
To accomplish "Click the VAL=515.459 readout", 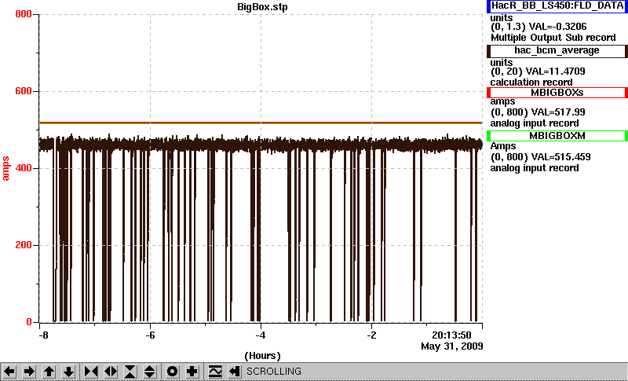I will 560,157.
